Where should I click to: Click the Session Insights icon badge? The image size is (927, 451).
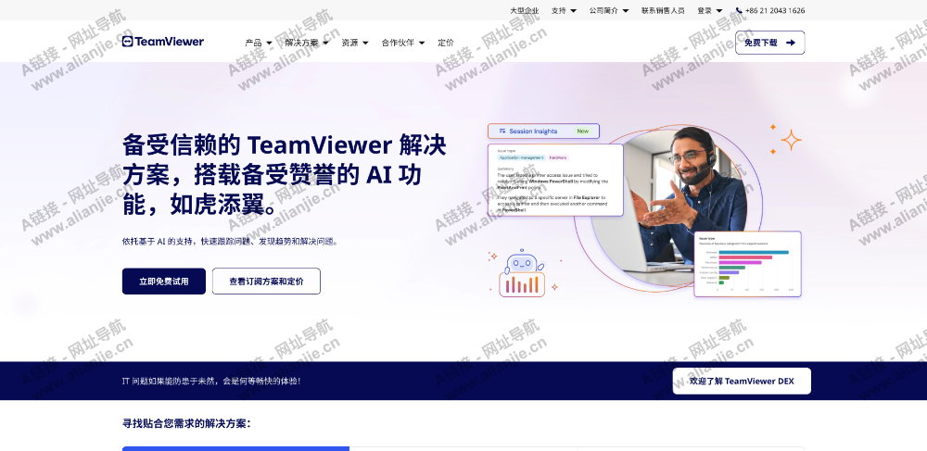click(x=502, y=132)
